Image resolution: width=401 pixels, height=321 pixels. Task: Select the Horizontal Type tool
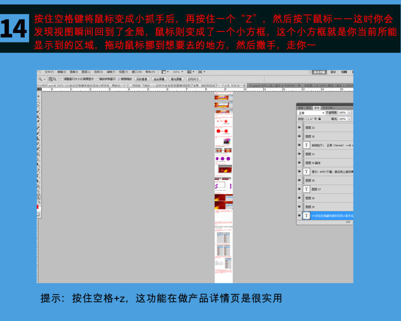(x=39, y=175)
